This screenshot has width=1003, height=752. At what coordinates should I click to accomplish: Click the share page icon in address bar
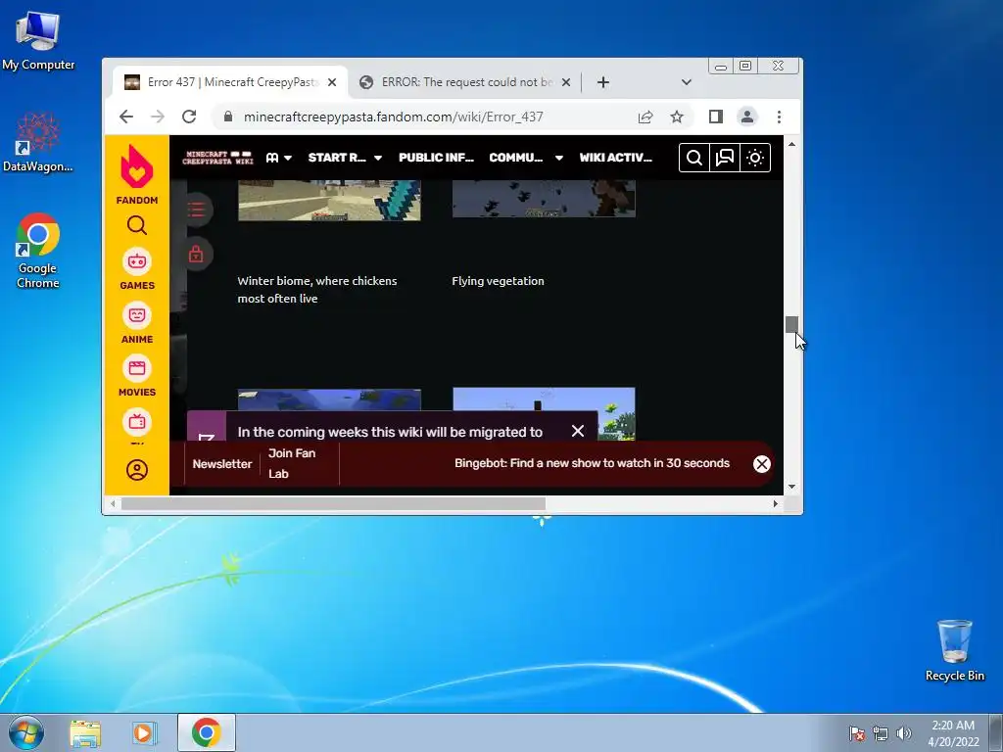(645, 117)
